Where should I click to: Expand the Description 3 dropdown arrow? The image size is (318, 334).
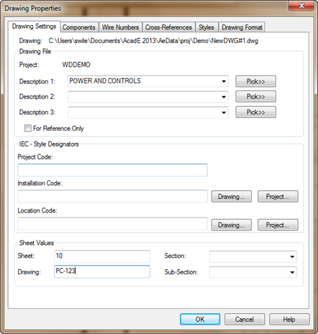(224, 113)
